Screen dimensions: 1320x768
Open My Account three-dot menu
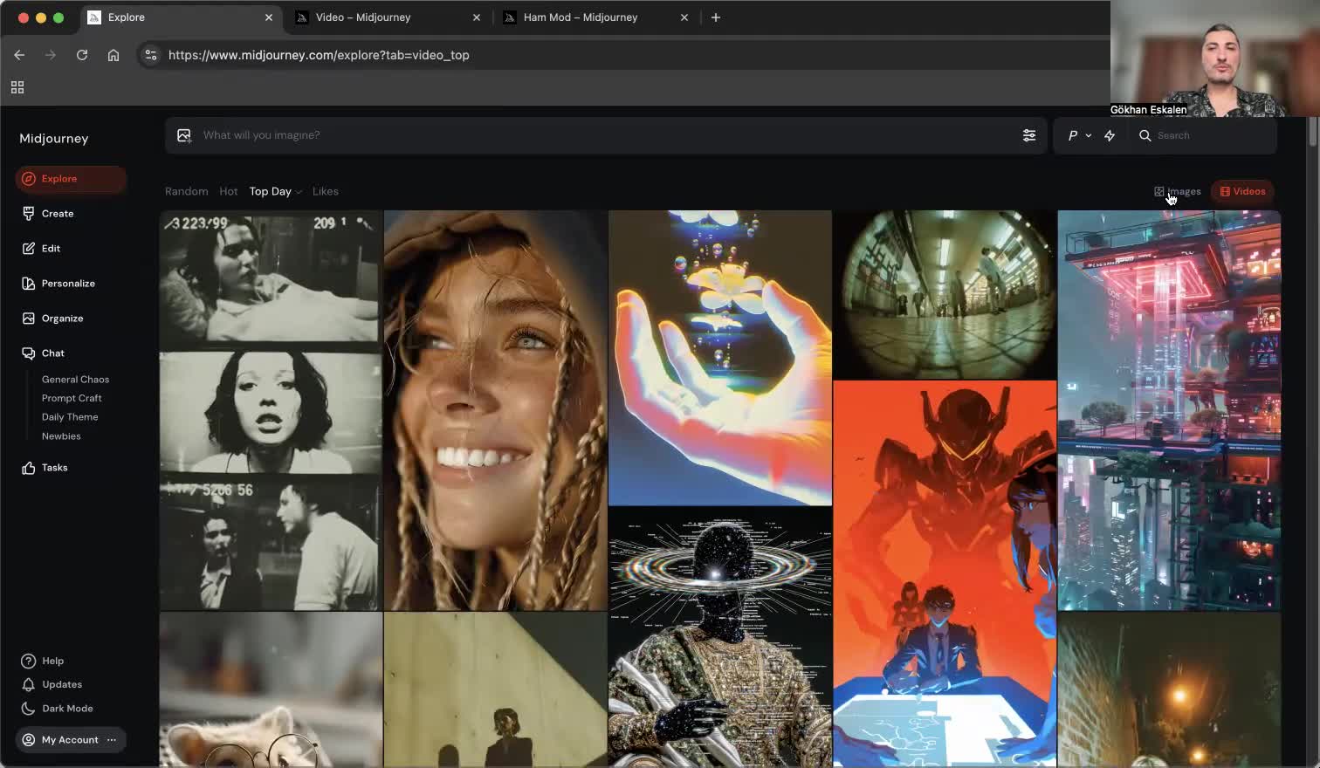click(112, 740)
